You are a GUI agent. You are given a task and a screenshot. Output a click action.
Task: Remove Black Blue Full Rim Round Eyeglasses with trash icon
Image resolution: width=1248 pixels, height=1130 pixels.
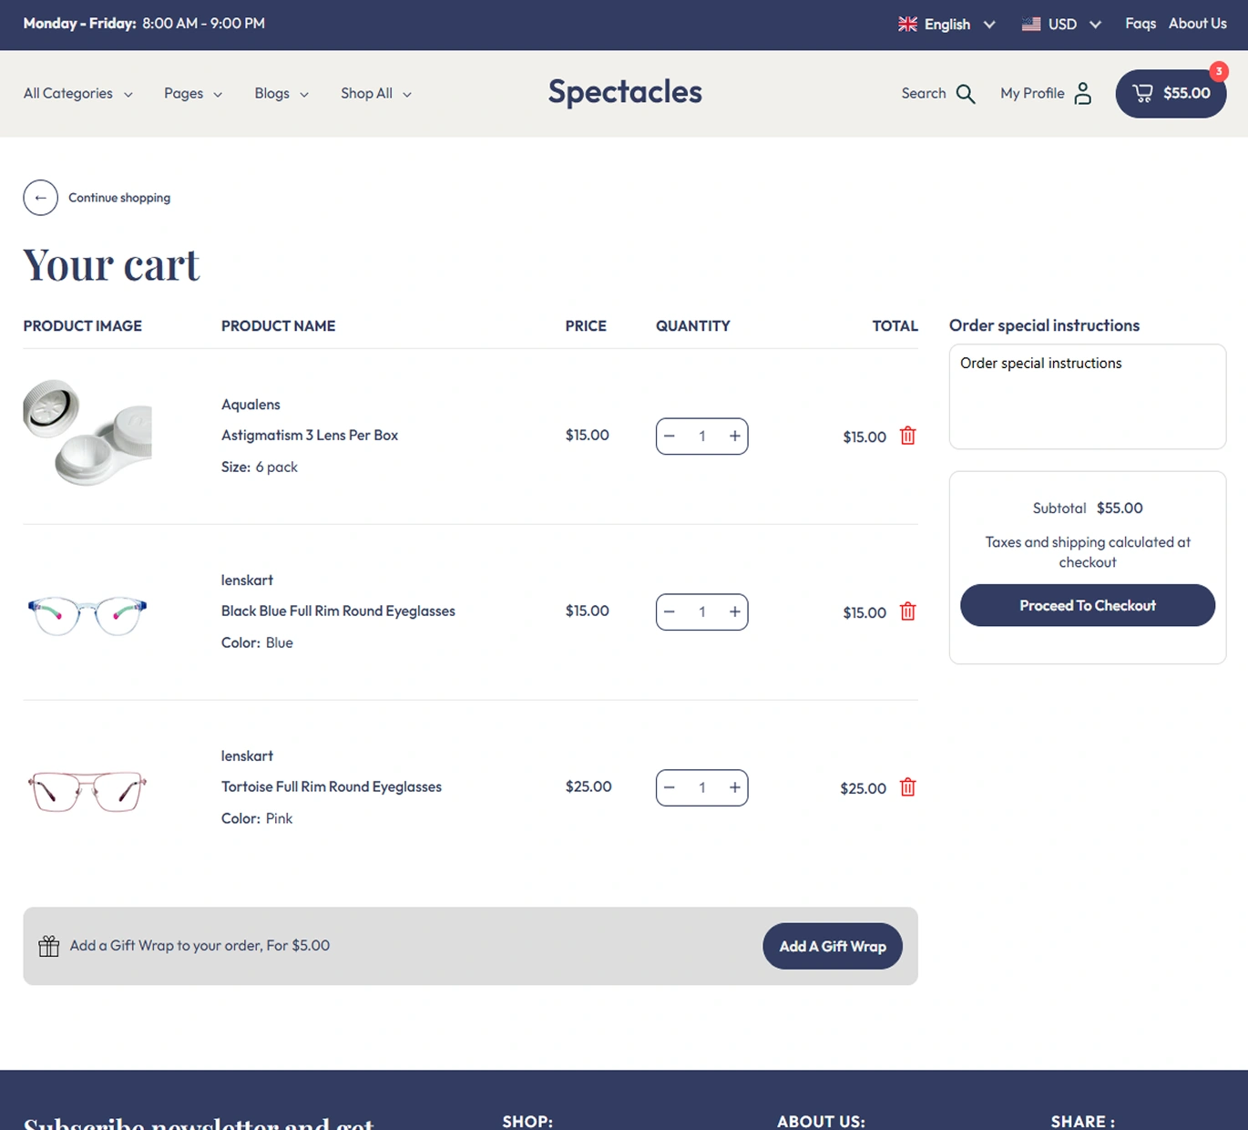[x=907, y=611]
